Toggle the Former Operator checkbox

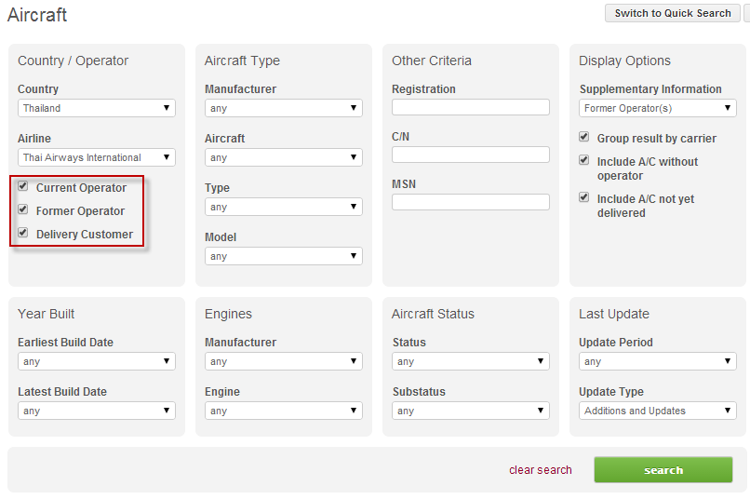[23, 210]
